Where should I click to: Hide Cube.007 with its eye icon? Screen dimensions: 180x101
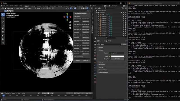[x=124, y=28]
